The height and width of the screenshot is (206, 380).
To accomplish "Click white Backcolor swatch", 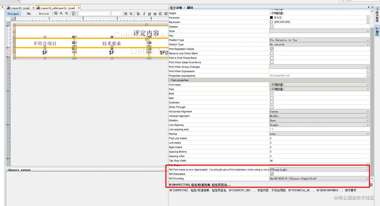I will pyautogui.click(x=271, y=22).
